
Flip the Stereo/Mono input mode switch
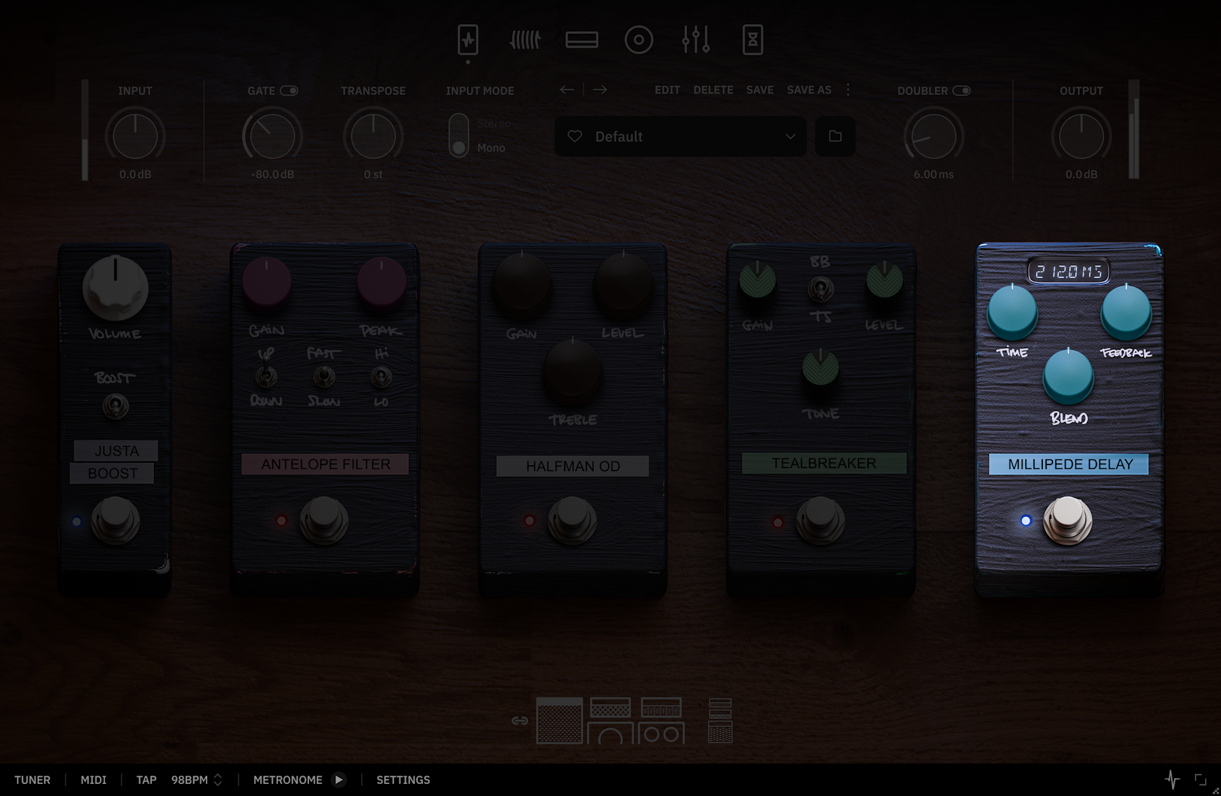(x=459, y=136)
